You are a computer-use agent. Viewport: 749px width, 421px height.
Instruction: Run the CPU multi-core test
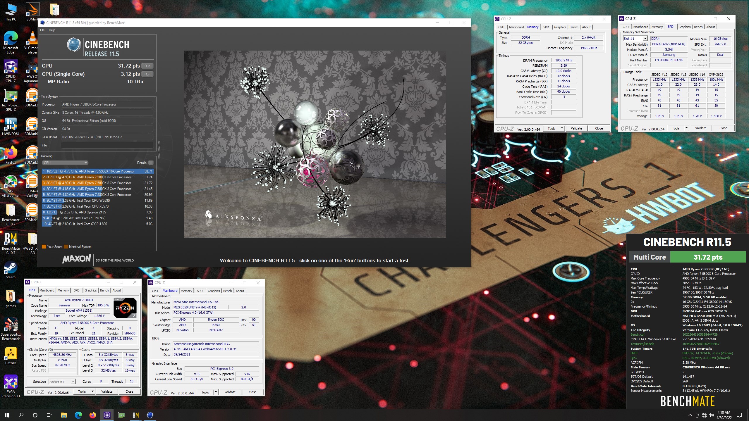click(147, 66)
